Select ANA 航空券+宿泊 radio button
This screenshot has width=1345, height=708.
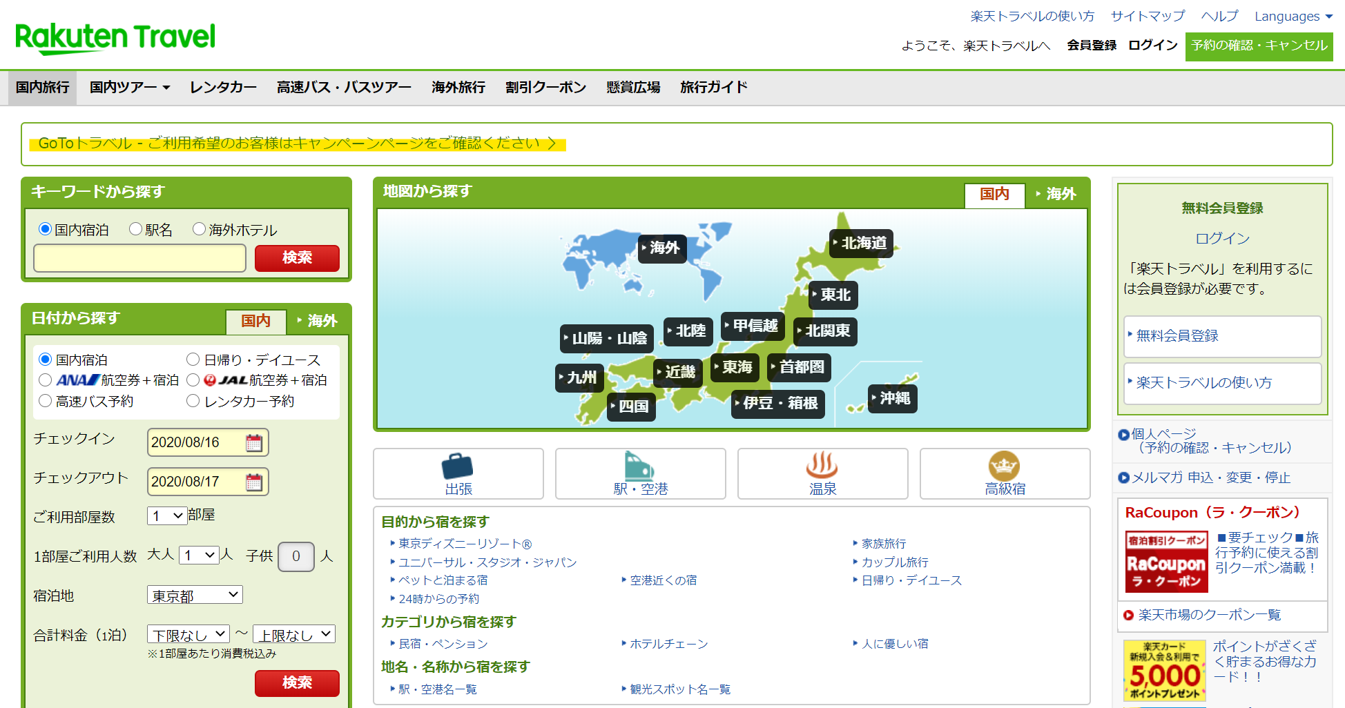tap(46, 380)
